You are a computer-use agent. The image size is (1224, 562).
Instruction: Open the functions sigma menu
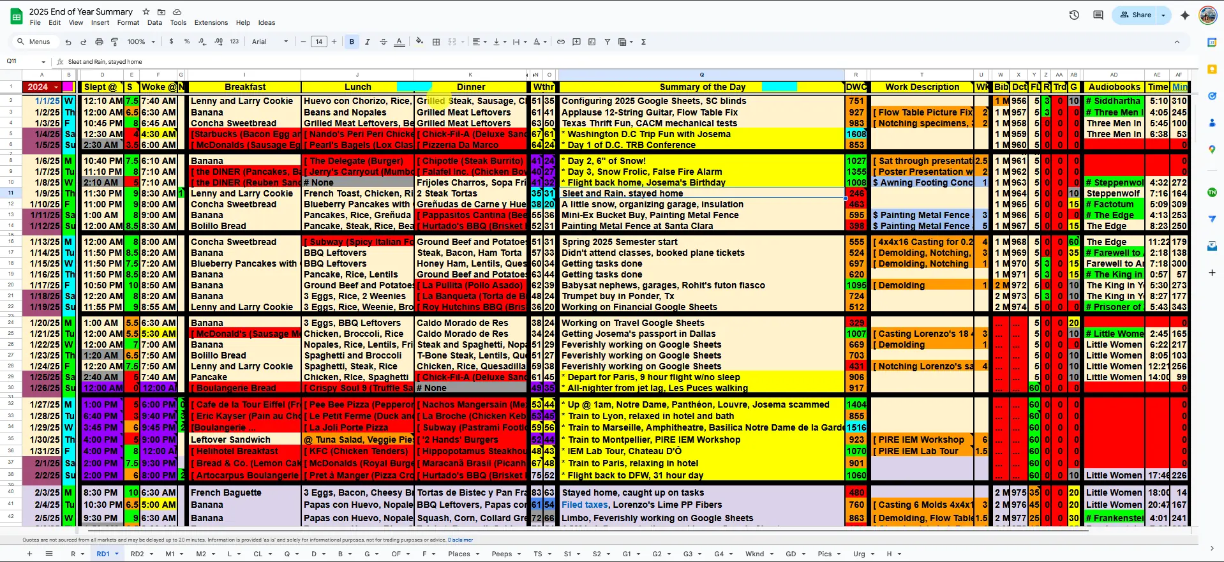click(643, 42)
